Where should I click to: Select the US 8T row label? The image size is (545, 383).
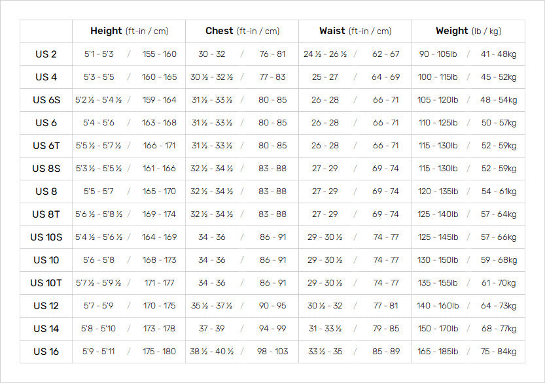(x=46, y=214)
